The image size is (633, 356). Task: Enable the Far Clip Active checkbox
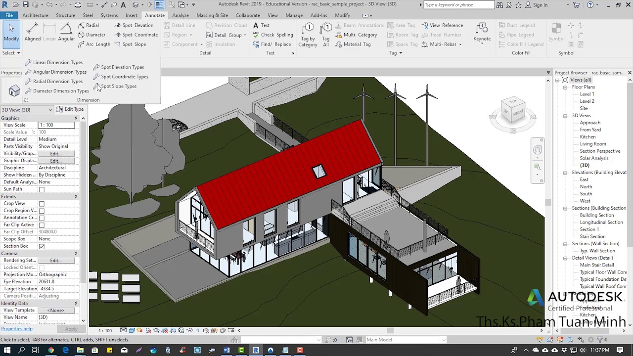point(42,225)
